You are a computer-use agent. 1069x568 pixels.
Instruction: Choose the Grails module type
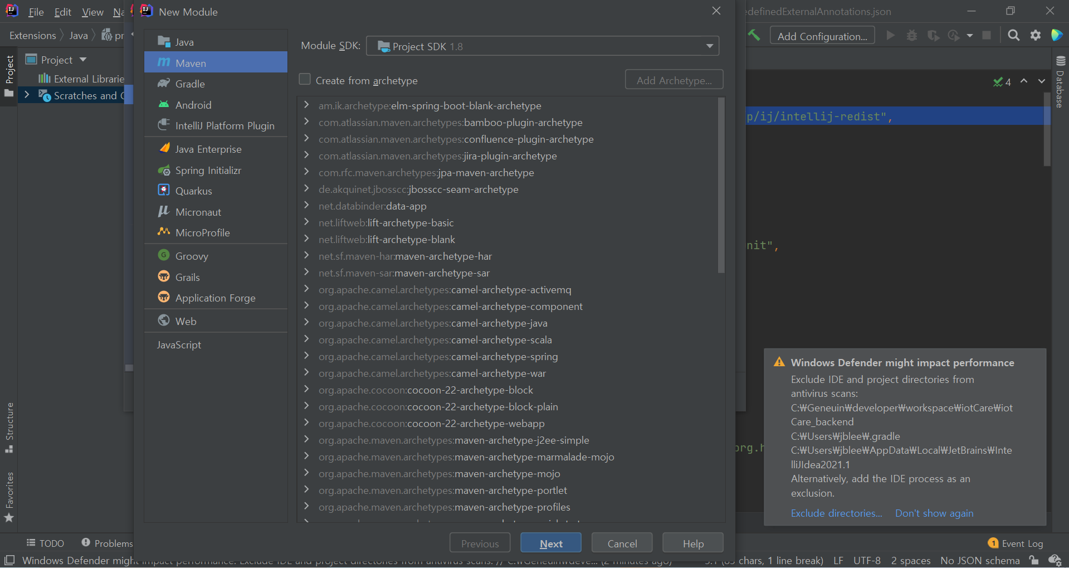click(216, 277)
